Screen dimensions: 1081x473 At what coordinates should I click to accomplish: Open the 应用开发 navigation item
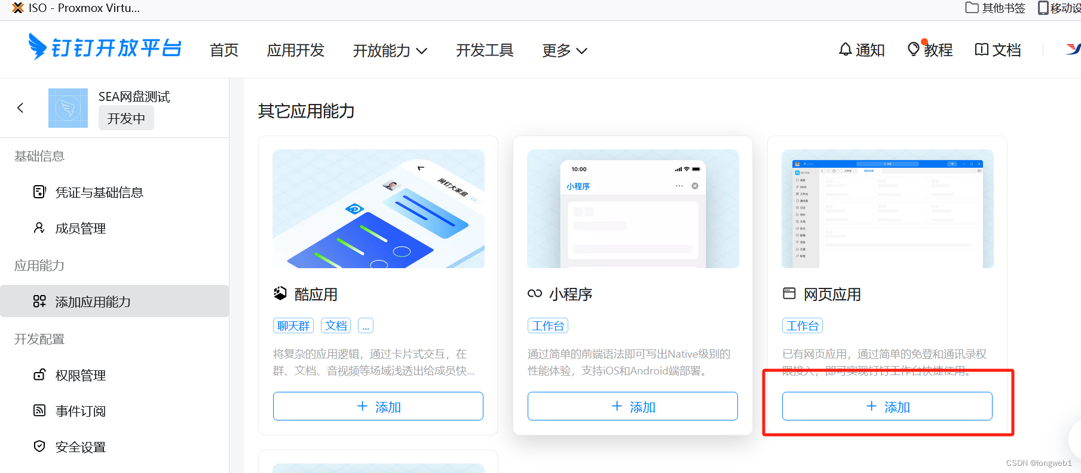click(x=296, y=50)
